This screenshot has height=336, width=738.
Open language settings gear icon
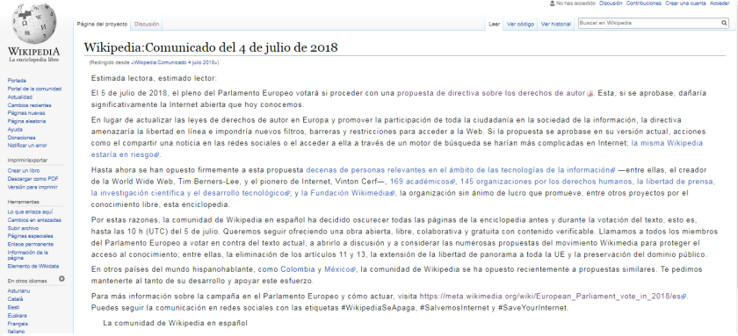click(x=61, y=279)
